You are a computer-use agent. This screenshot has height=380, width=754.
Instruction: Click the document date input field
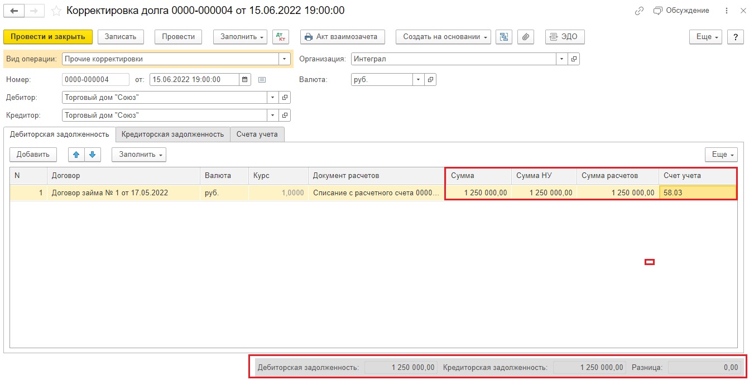[x=194, y=79]
